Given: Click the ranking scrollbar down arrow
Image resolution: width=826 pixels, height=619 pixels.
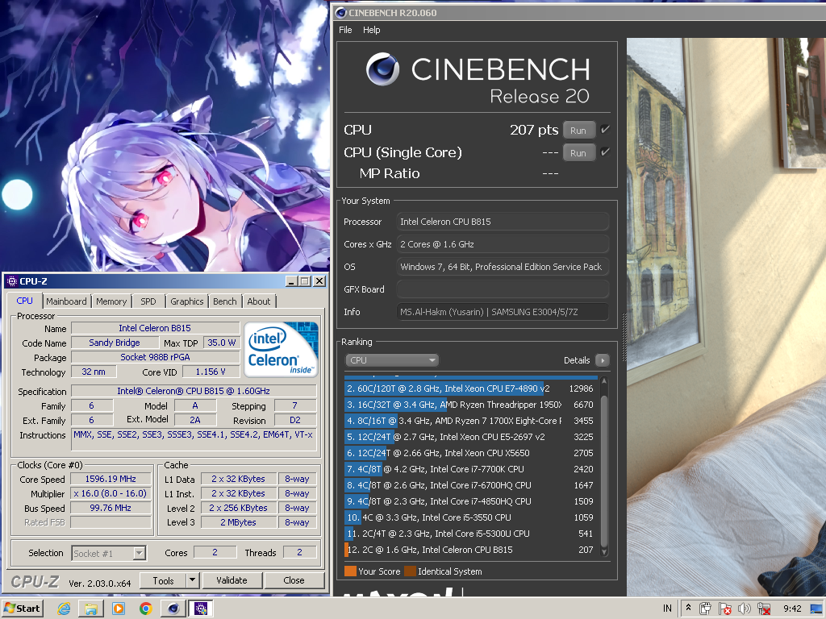Looking at the screenshot, I should tap(604, 551).
